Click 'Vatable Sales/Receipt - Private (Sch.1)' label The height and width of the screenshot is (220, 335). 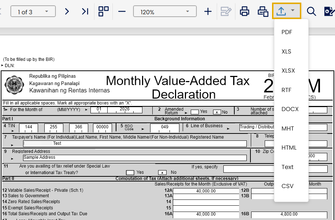(x=45, y=190)
